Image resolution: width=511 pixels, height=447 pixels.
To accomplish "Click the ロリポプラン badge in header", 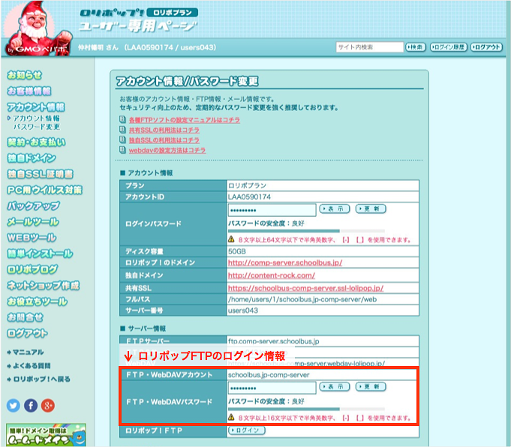I will [172, 13].
